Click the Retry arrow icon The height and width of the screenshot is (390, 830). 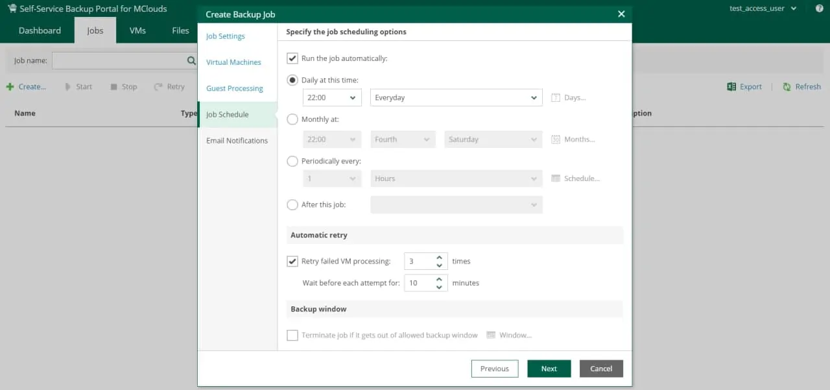158,87
